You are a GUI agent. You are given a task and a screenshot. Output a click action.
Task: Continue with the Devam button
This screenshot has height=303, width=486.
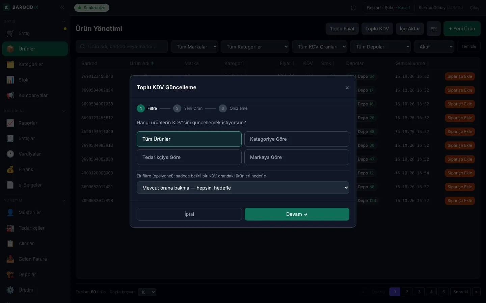pyautogui.click(x=297, y=214)
